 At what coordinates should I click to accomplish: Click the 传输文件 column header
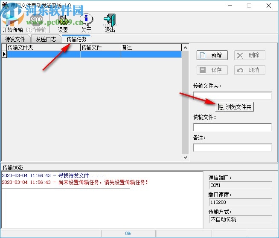coord(101,47)
